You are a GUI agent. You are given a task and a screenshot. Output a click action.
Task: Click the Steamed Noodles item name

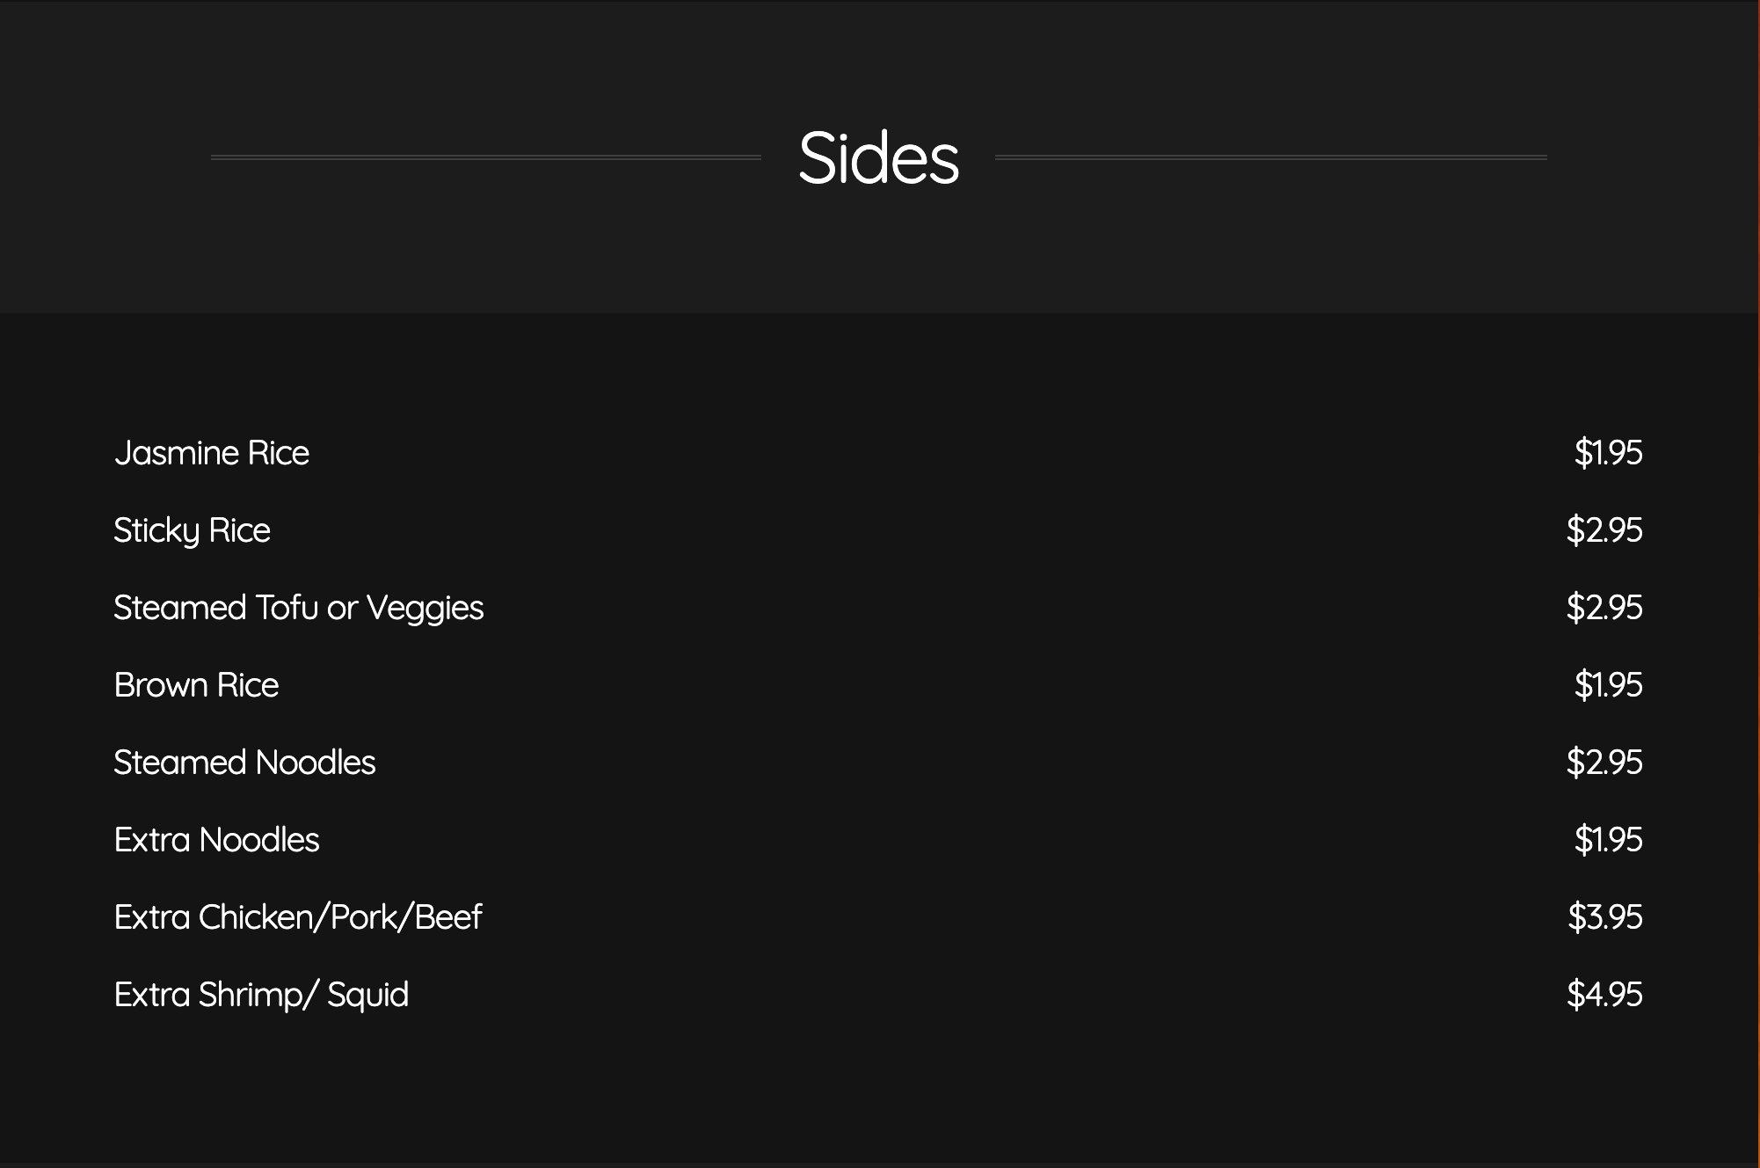(x=244, y=763)
